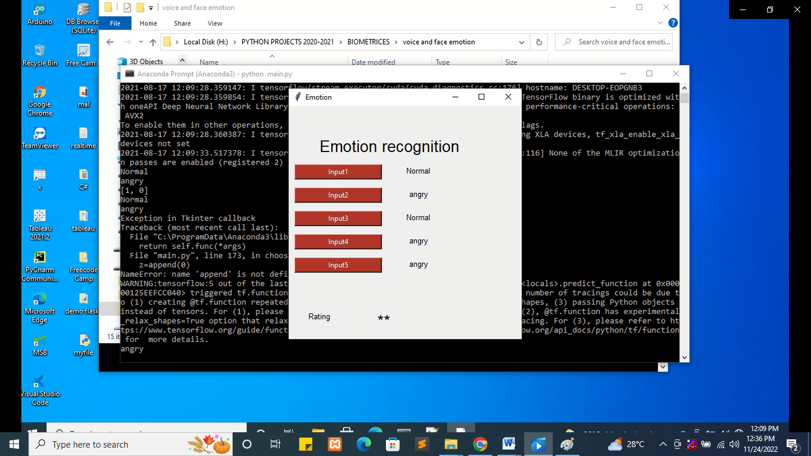Launch Google Chrome from the desktop
811x456 pixels.
(x=40, y=101)
